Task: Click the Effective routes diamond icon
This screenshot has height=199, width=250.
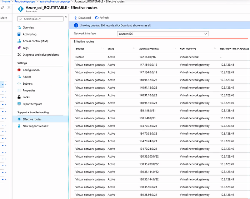Action: click(19, 119)
